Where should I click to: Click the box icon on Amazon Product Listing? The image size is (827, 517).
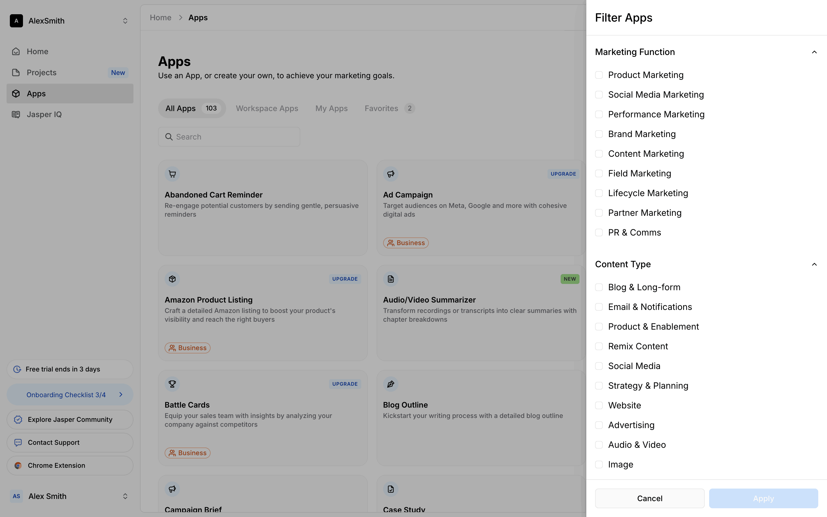coord(172,279)
